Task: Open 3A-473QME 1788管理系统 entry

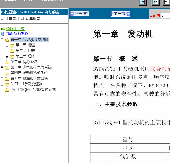Action: [33, 89]
